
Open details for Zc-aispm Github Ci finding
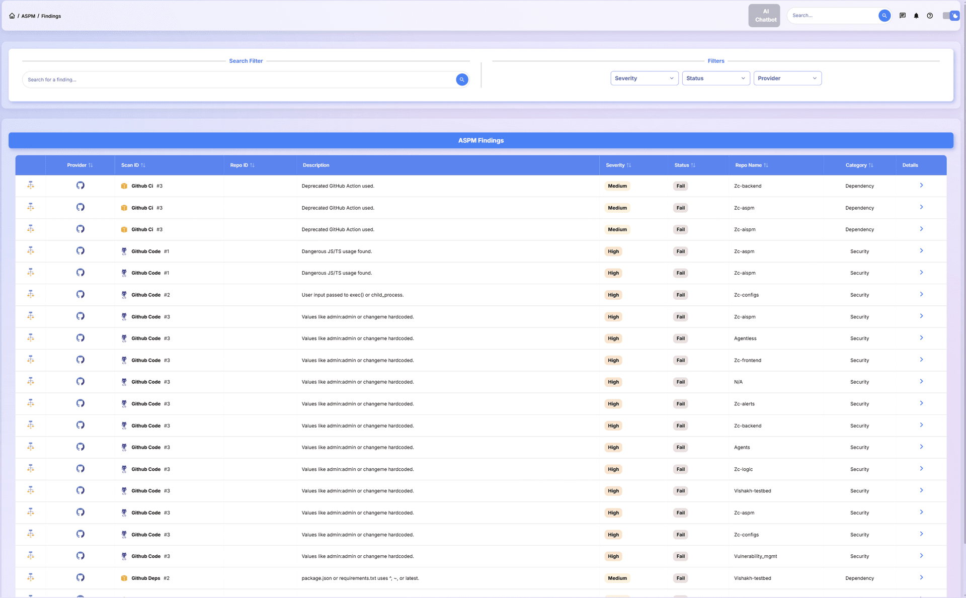921,229
